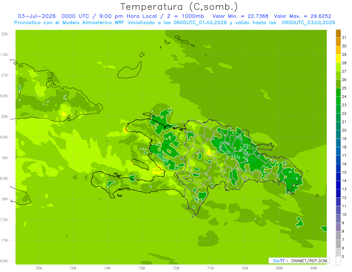Click the 71W longitude axis label
352x272 pixels.
click(x=210, y=268)
